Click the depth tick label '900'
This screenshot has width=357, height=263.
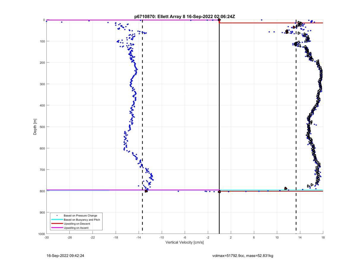tap(42, 212)
